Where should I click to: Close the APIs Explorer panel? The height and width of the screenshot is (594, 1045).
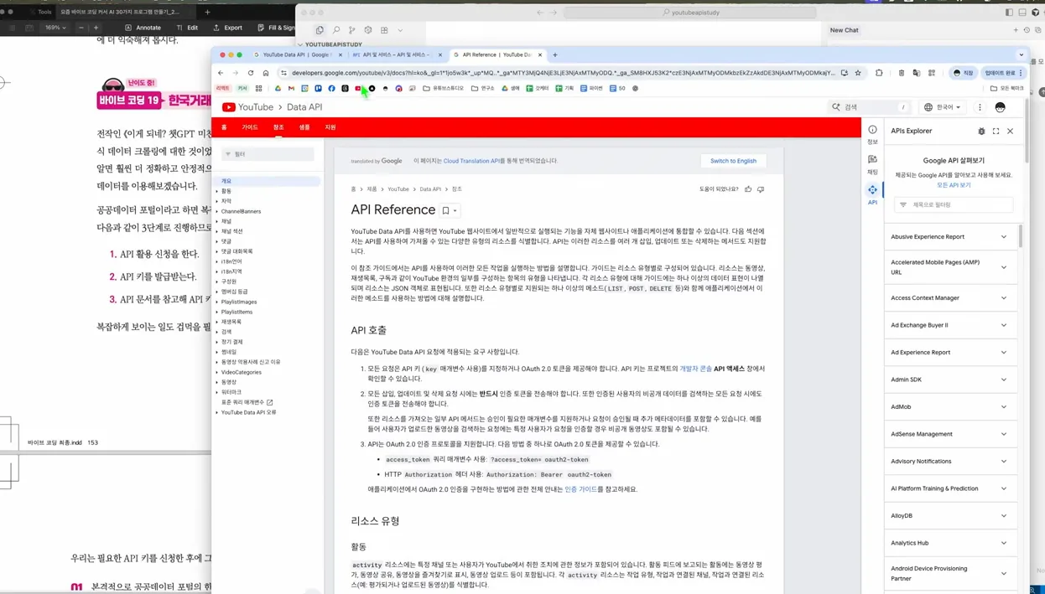tap(1010, 132)
